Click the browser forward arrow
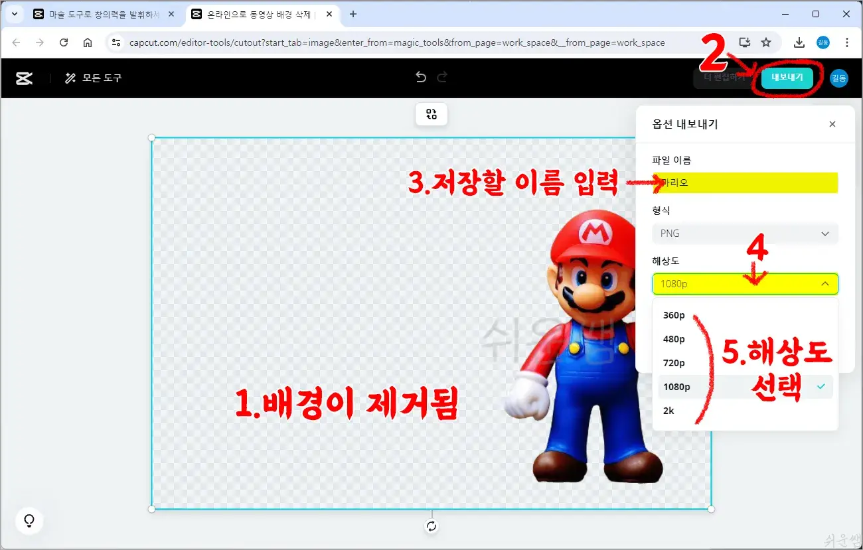The width and height of the screenshot is (863, 550). coord(40,42)
